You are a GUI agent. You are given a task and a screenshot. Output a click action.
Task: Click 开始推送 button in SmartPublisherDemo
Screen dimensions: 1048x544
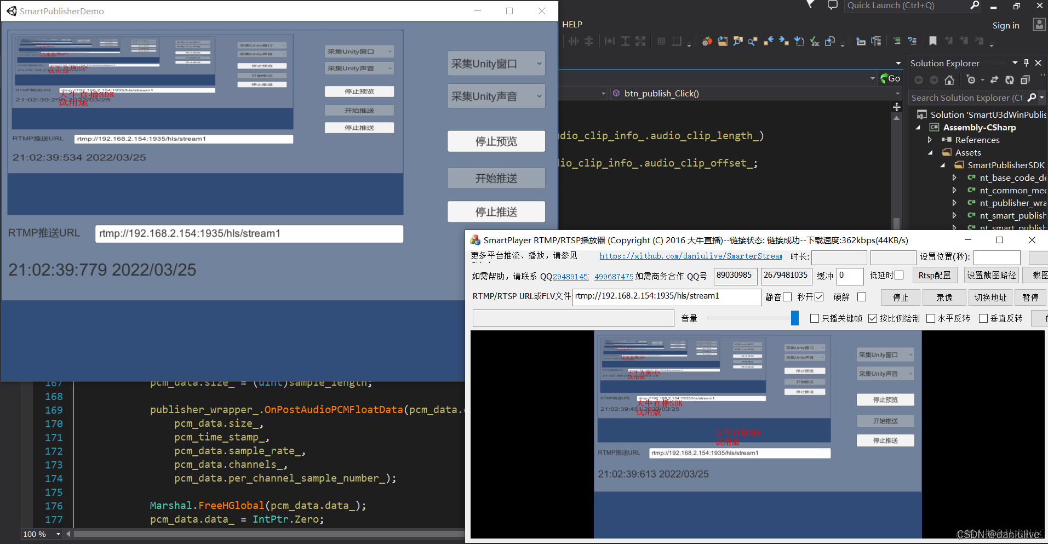[496, 178]
